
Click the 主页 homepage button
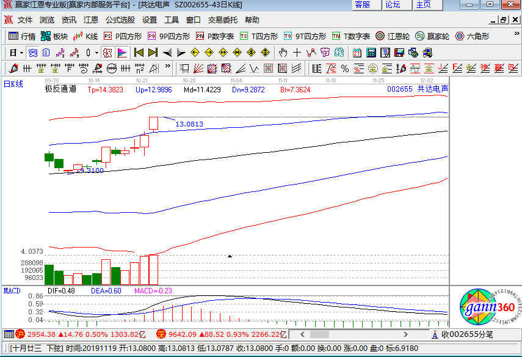427,5
